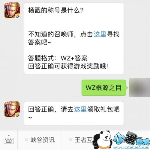Tap the green WZ根源之目 message bubble

pos(104,88)
